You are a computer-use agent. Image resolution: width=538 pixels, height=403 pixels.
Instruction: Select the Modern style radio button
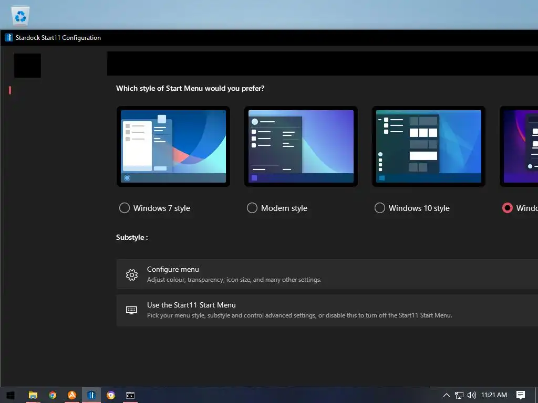(252, 208)
